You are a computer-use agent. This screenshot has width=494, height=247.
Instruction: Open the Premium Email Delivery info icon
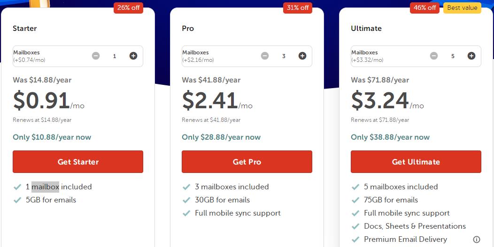click(477, 240)
